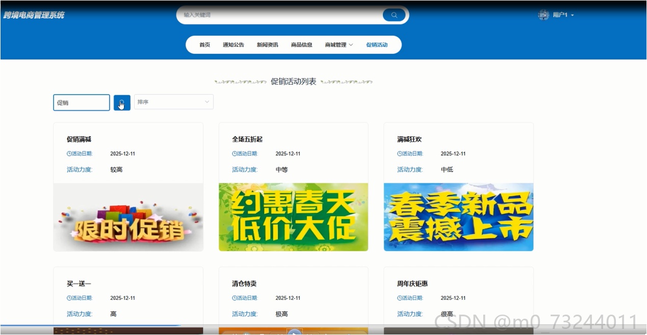Click the blue search button beside the filter
This screenshot has width=647, height=335.
click(122, 102)
